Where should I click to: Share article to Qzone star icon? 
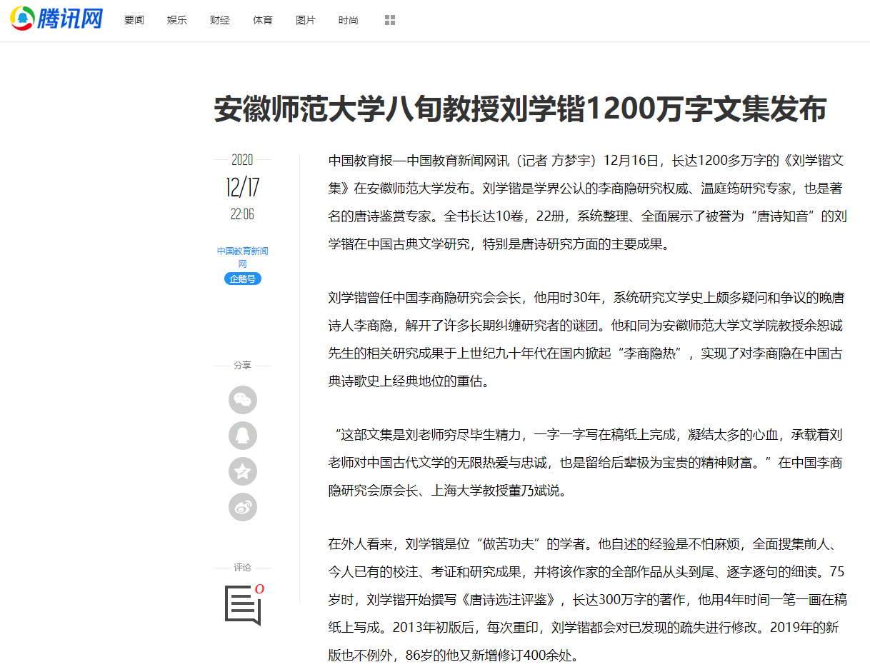point(243,471)
